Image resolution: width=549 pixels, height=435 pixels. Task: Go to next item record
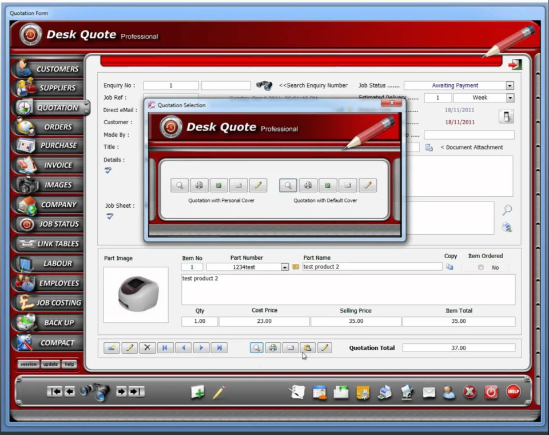pyautogui.click(x=201, y=348)
